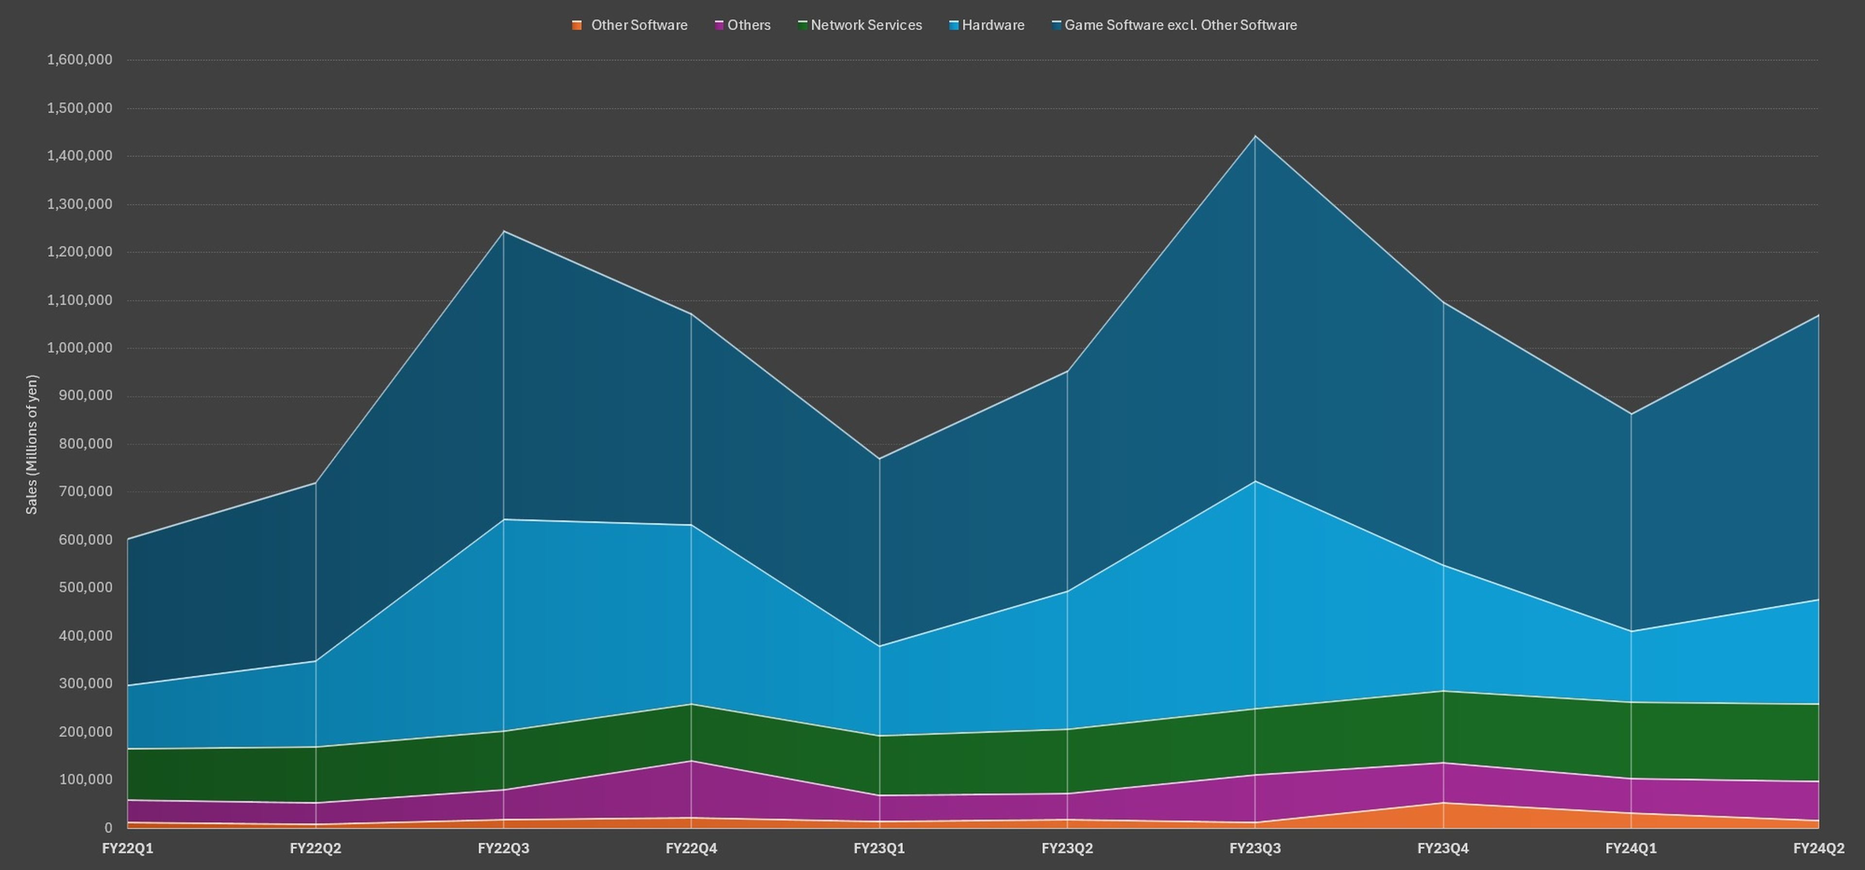Click the orange Other Software legend swatch

point(576,25)
